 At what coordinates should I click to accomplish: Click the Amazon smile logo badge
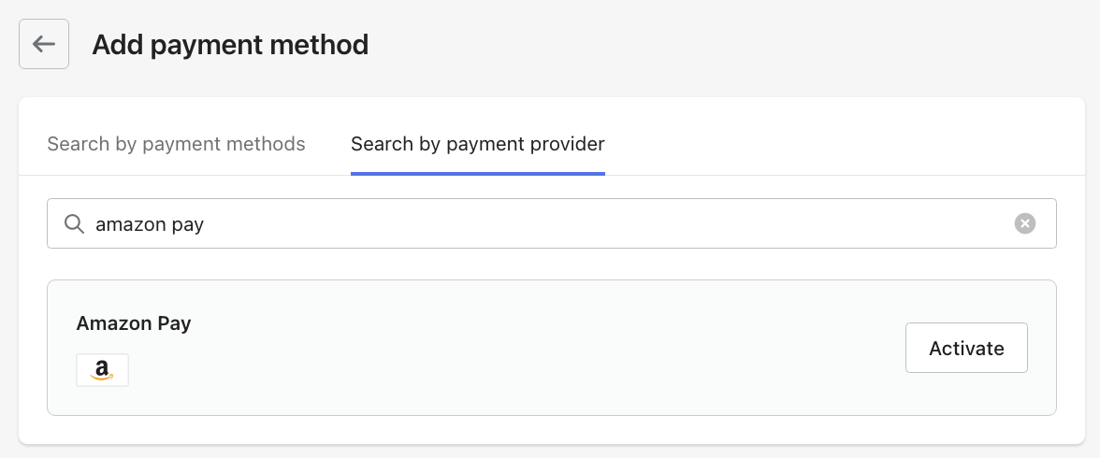pyautogui.click(x=103, y=369)
